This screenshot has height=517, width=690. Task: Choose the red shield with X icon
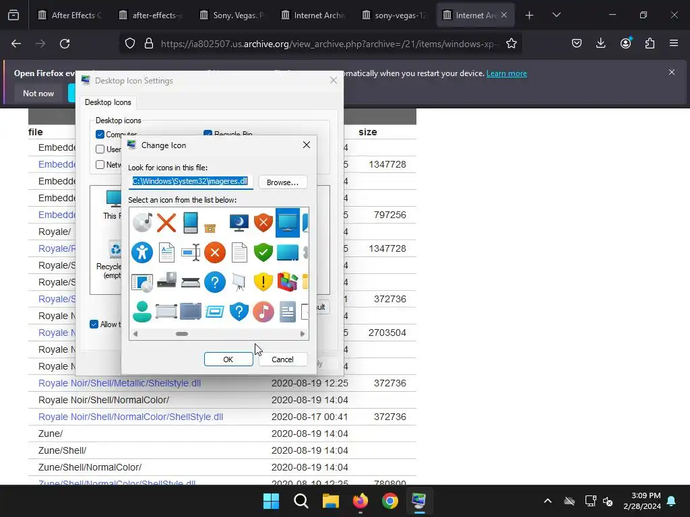pyautogui.click(x=263, y=222)
